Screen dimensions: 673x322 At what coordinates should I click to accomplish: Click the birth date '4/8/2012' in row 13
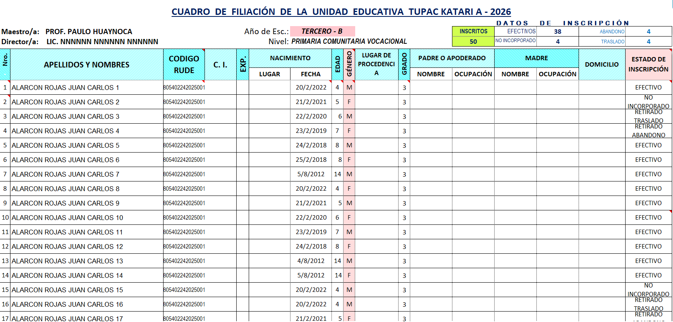tap(311, 261)
